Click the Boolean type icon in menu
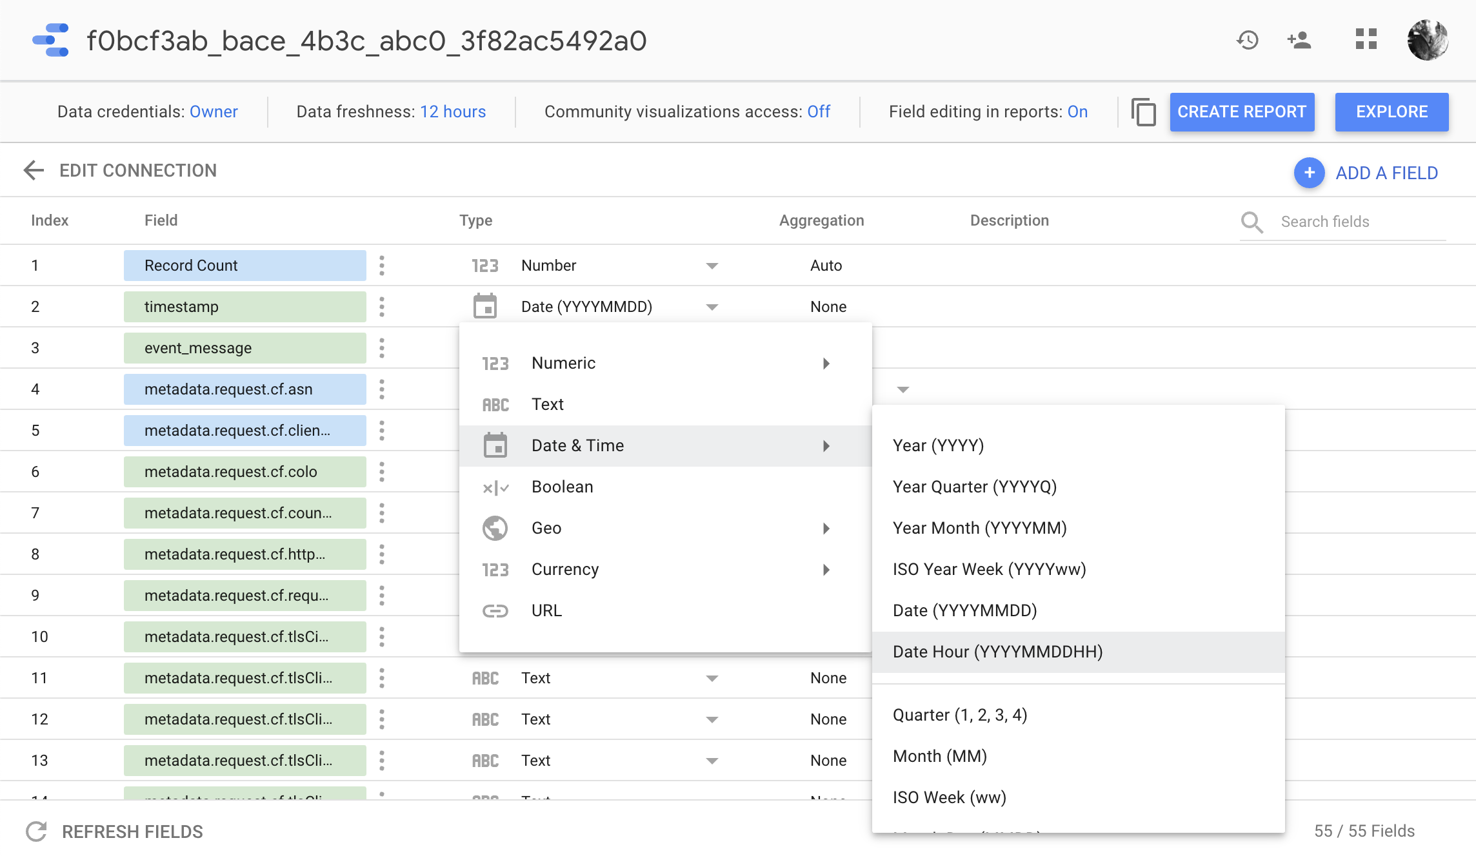Screen dimensions: 1476x856 495,488
